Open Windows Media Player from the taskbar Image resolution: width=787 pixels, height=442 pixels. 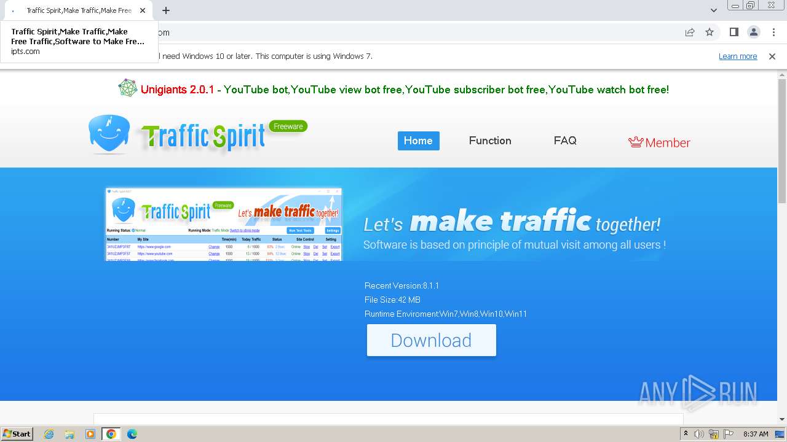(90, 434)
